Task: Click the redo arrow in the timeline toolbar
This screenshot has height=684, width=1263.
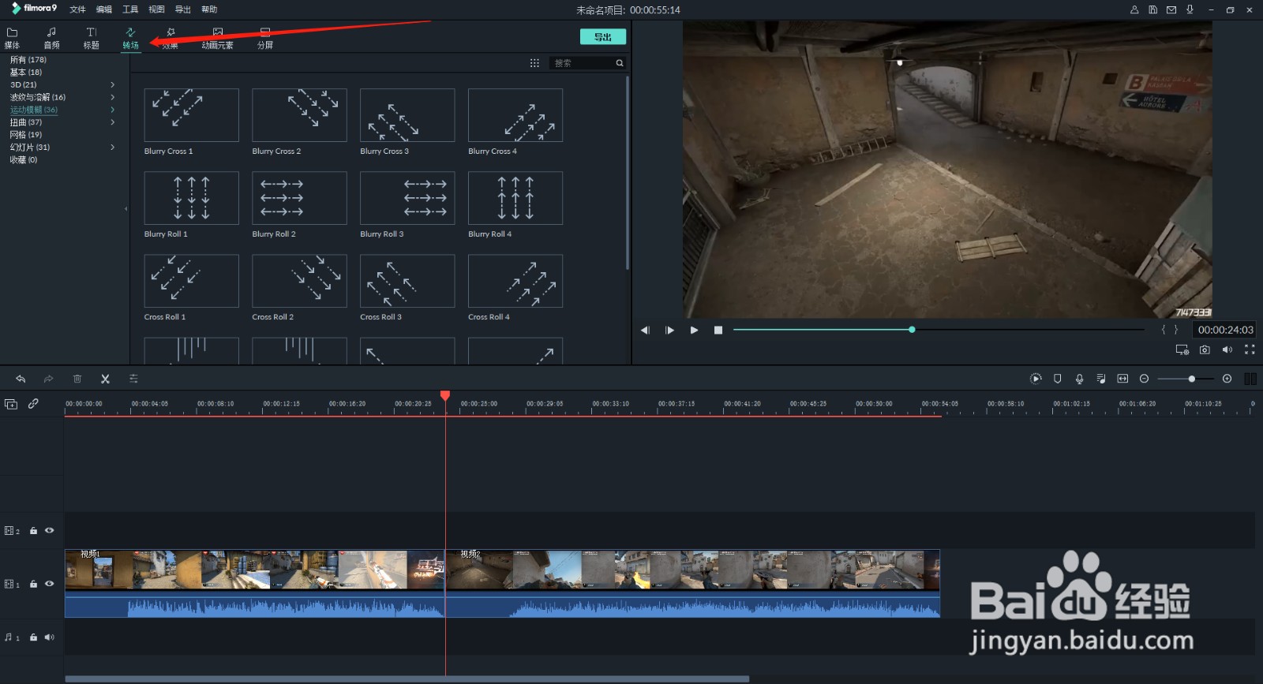Action: point(48,379)
